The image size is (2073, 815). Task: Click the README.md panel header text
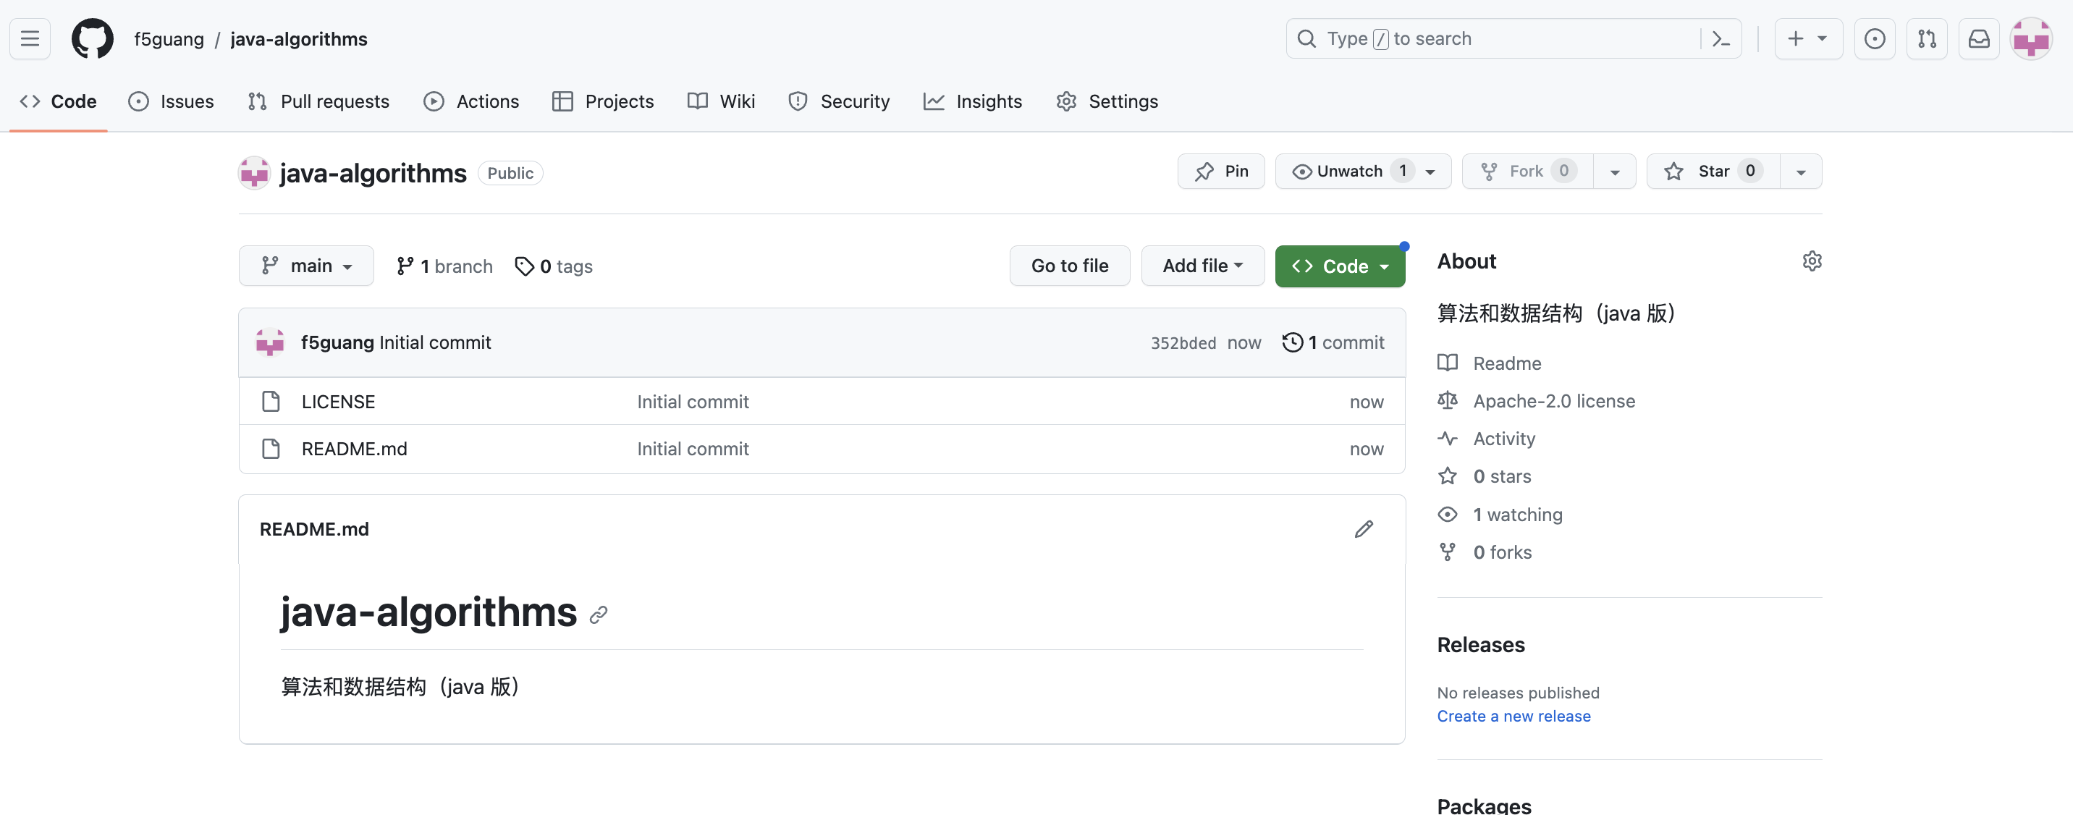[314, 529]
